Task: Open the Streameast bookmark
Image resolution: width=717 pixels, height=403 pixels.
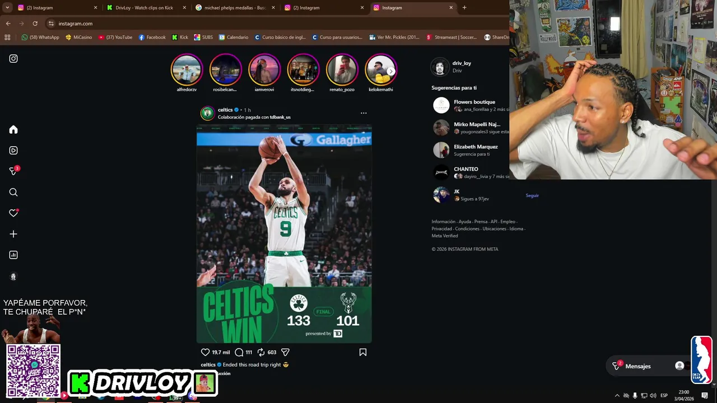Action: (x=451, y=38)
